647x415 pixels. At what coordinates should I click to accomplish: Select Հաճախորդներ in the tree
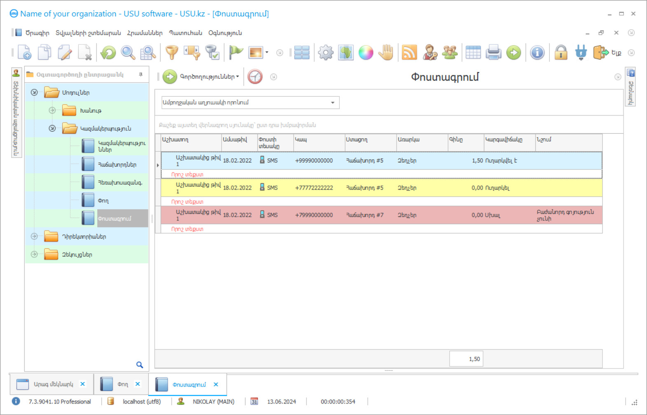coord(117,165)
